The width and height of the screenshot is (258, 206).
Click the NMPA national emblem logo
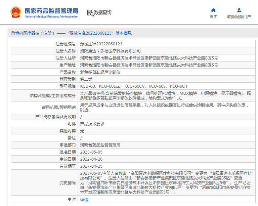(16, 12)
